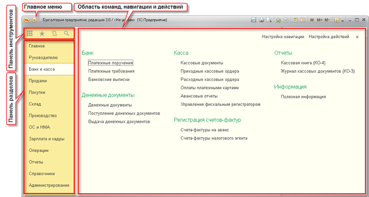The height and width of the screenshot is (197, 369).
Task: Click Настройка навигации
Action: coord(283,36)
